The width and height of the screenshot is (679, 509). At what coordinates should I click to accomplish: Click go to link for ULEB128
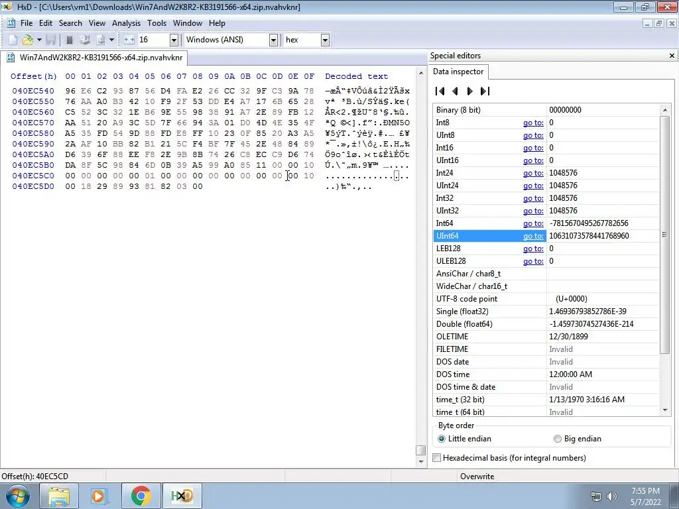pos(533,261)
